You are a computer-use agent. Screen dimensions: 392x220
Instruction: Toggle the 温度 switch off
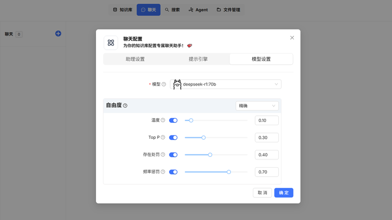click(173, 120)
